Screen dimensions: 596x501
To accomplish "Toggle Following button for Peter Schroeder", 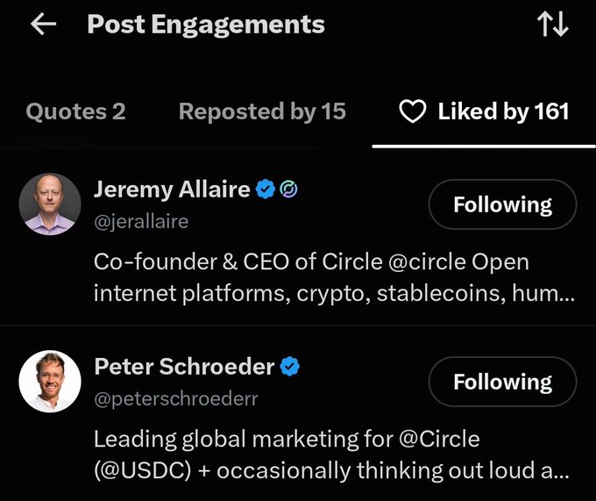I will 502,382.
